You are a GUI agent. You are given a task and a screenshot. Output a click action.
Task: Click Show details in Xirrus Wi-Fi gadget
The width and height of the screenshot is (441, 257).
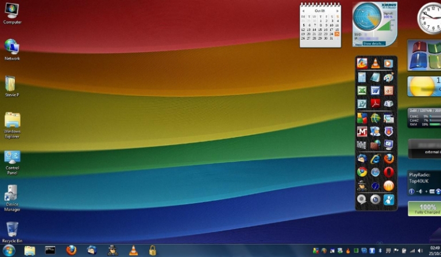[374, 43]
